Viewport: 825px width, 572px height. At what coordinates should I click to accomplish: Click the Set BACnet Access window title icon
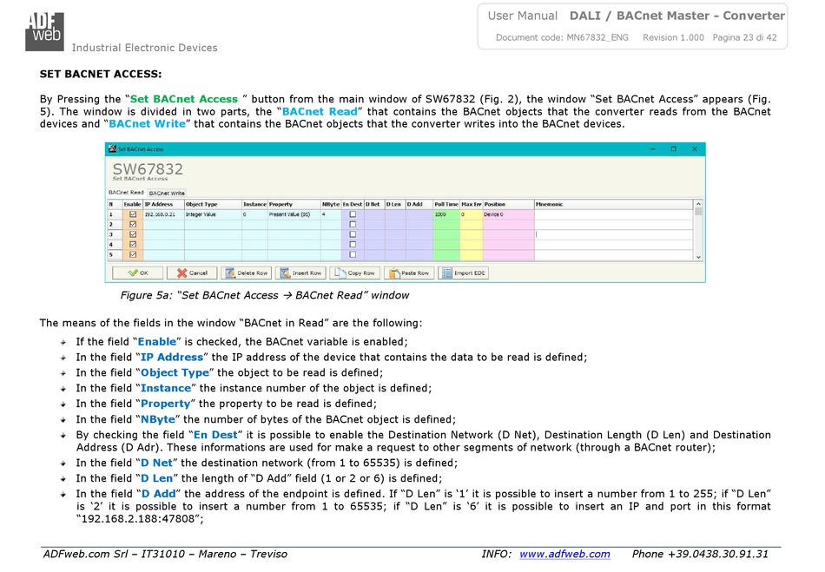(x=112, y=149)
